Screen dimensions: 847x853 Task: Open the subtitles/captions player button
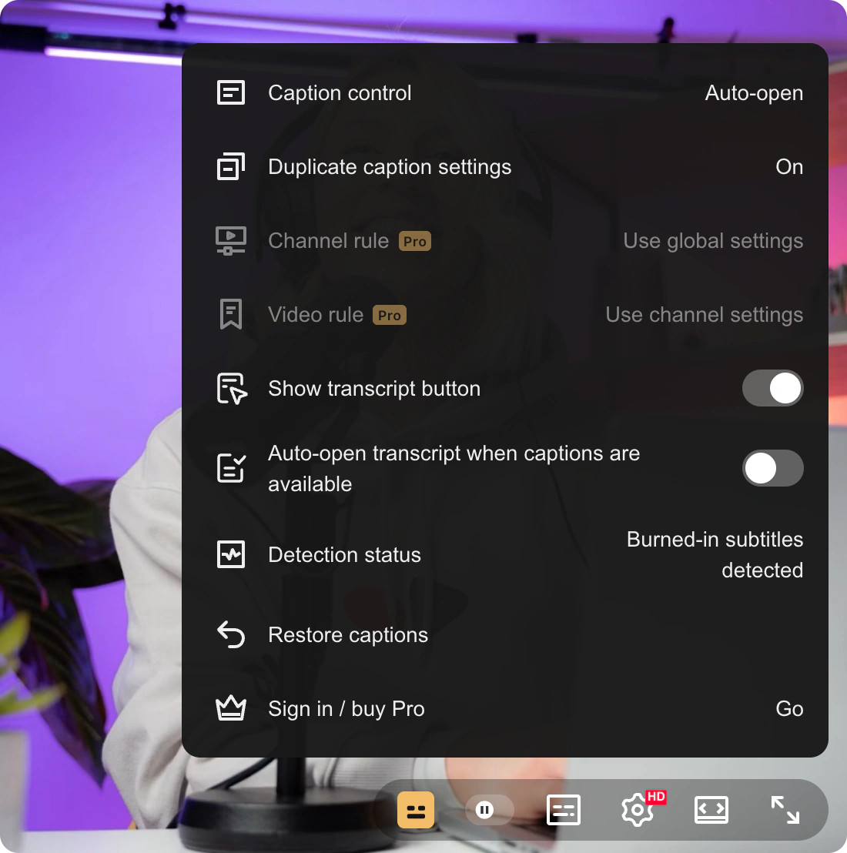coord(563,810)
